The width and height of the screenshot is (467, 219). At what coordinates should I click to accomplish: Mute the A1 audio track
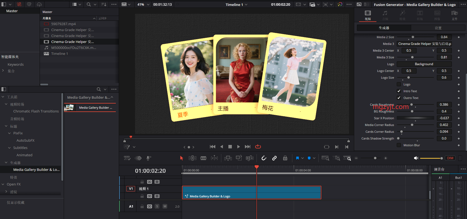coord(165,206)
